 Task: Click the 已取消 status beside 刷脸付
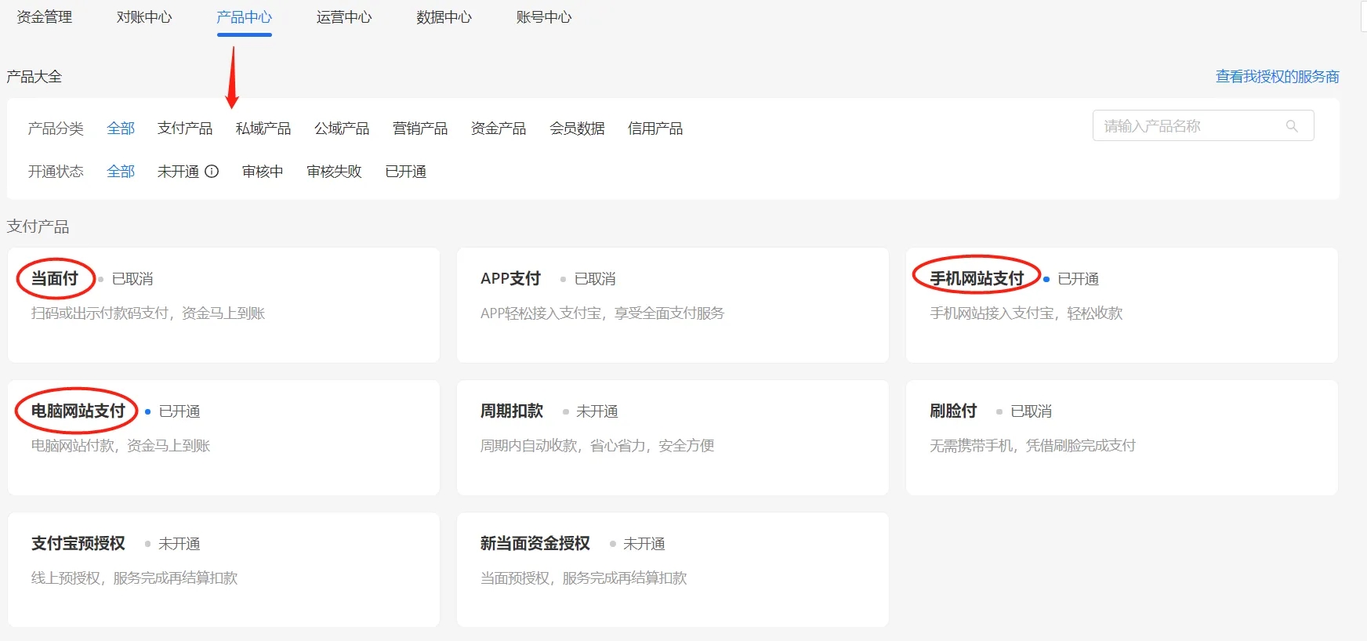pyautogui.click(x=1032, y=411)
